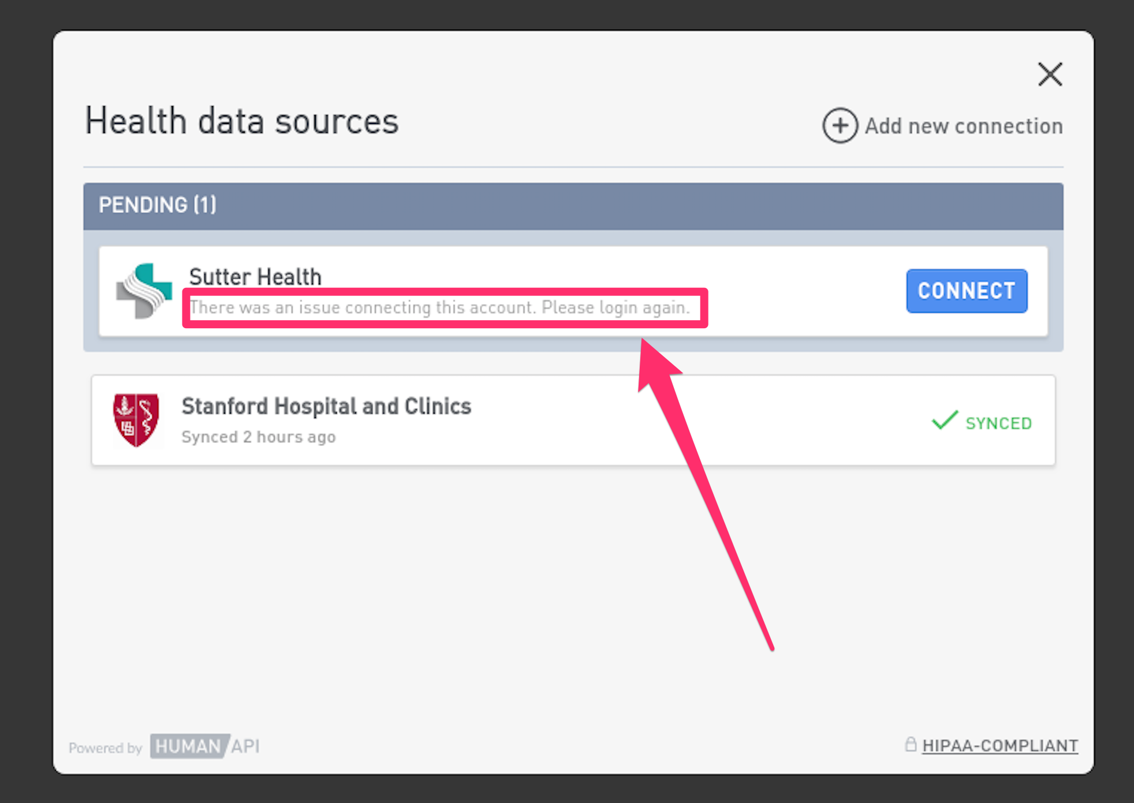This screenshot has width=1134, height=803.
Task: Click the Sutter Health pending card
Action: click(573, 291)
